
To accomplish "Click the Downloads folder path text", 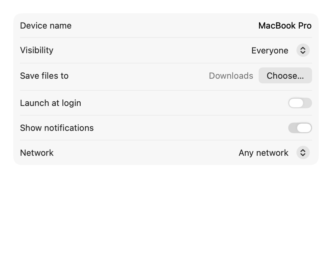I will pos(231,76).
